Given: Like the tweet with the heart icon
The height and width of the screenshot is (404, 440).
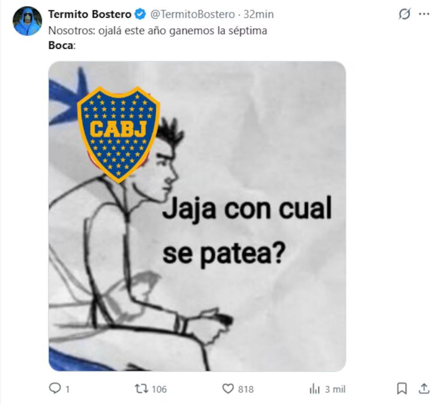Looking at the screenshot, I should point(228,389).
